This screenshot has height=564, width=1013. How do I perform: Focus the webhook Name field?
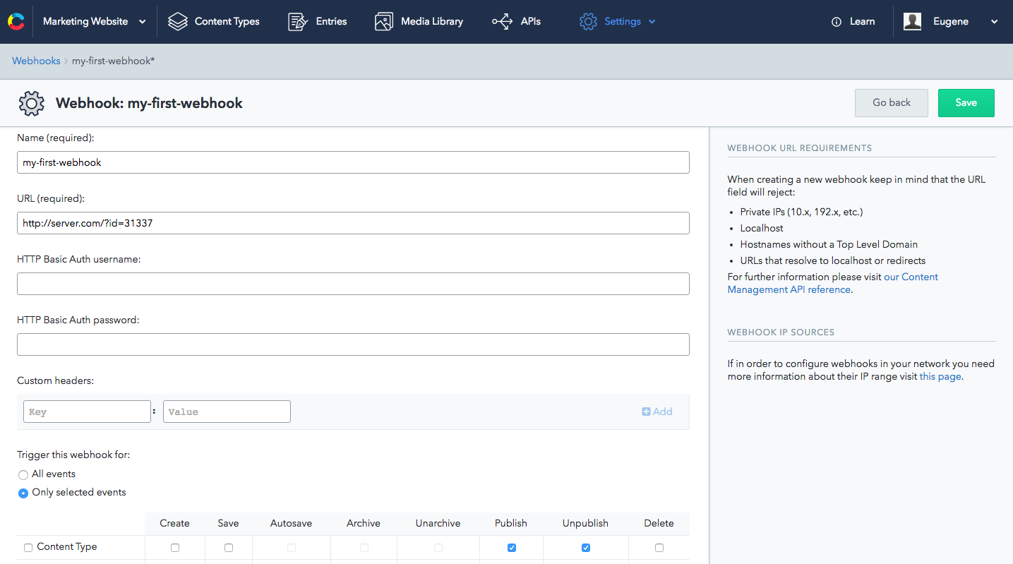353,162
